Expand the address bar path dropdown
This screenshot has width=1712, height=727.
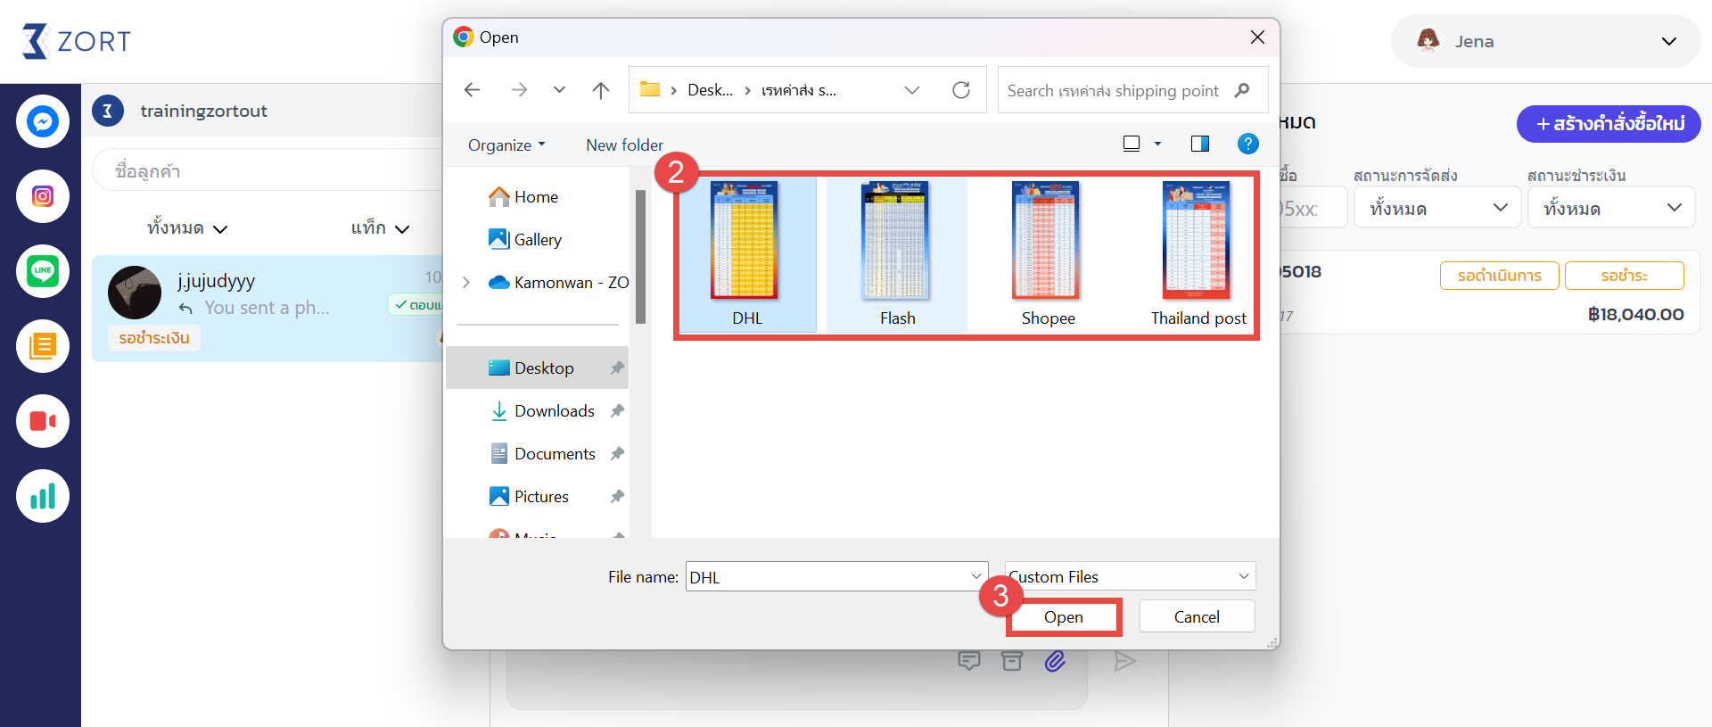pyautogui.click(x=912, y=90)
